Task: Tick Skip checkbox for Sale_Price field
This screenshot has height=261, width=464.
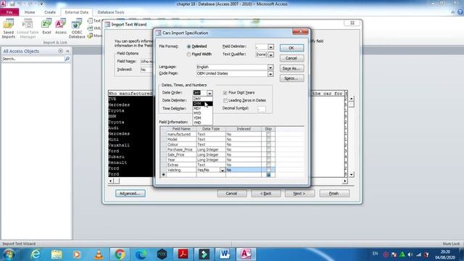Action: [268, 154]
